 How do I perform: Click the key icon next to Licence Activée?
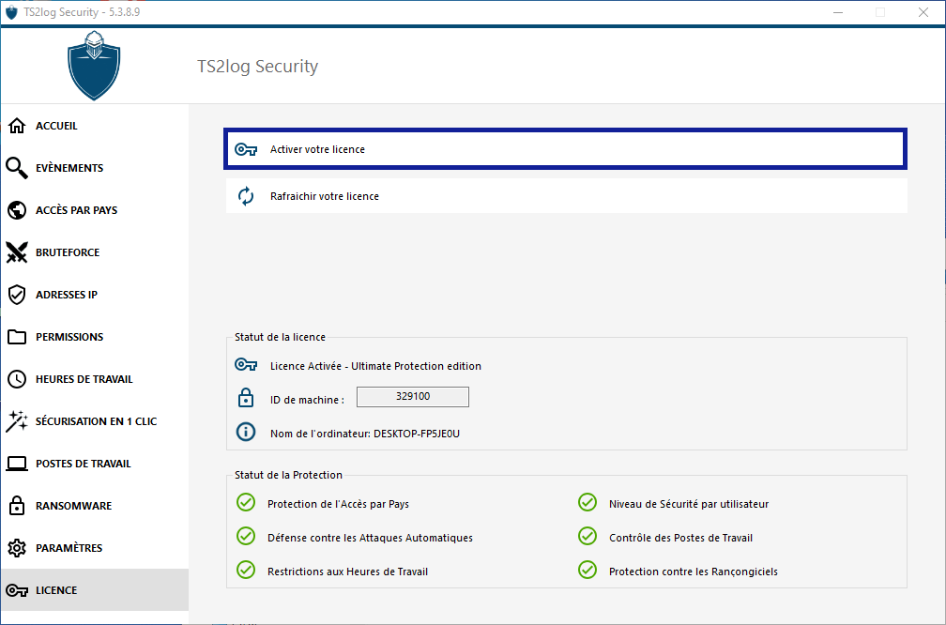coord(246,365)
